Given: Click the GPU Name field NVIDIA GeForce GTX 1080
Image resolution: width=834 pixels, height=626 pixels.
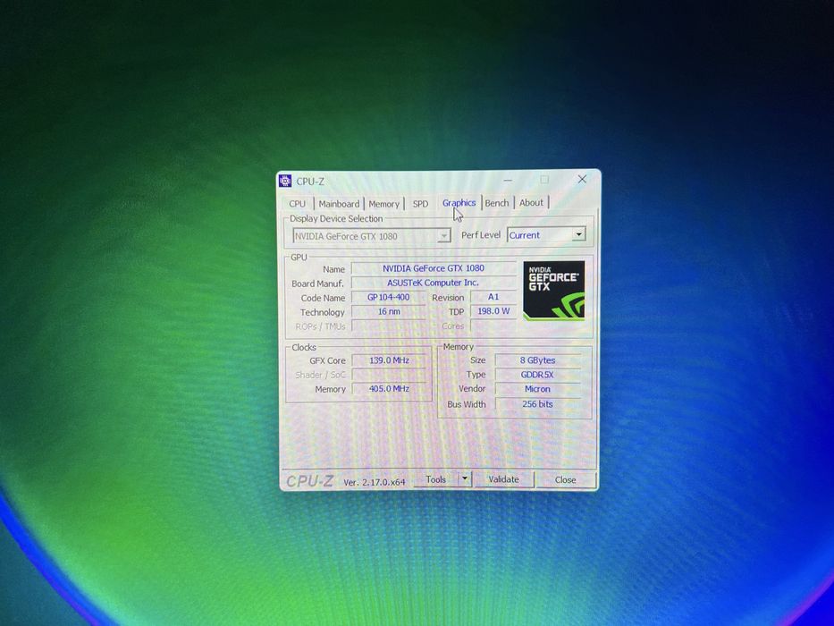Looking at the screenshot, I should pyautogui.click(x=434, y=268).
